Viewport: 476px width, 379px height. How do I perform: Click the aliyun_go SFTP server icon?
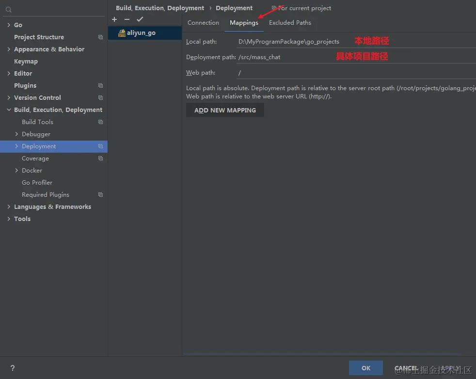click(122, 33)
